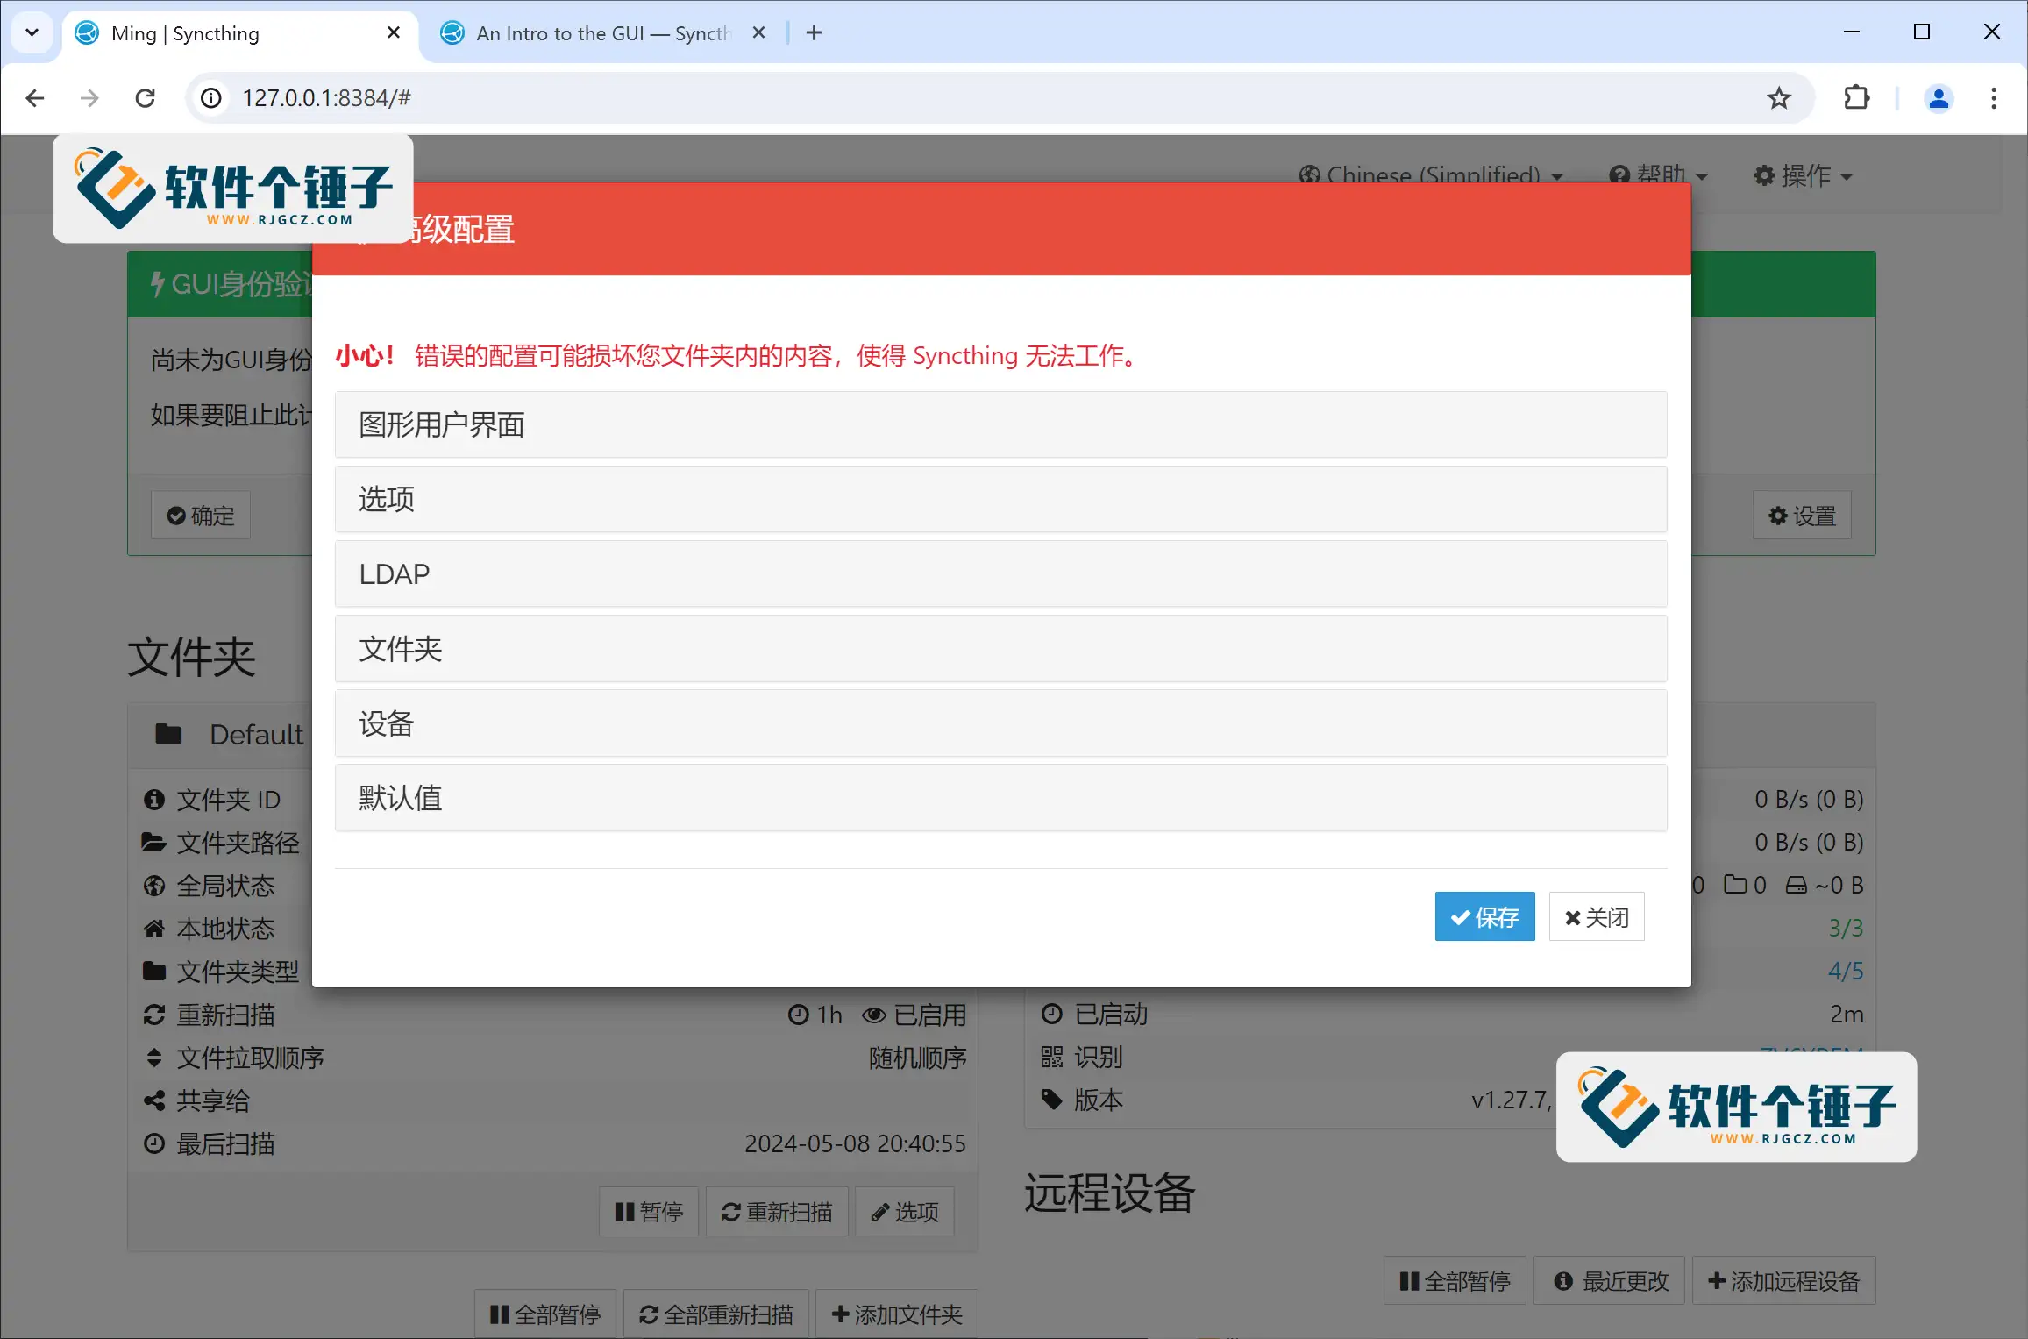Close the dialog with 关闭 button
The height and width of the screenshot is (1339, 2028).
(1596, 916)
